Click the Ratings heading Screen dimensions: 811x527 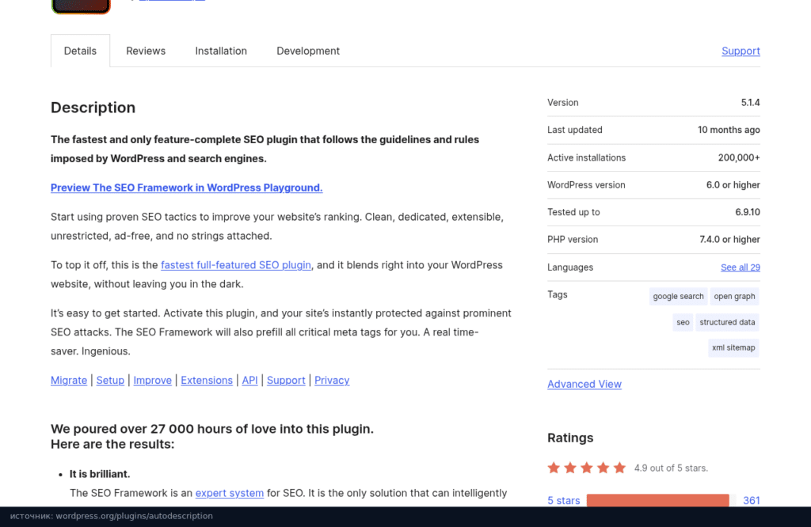[570, 438]
